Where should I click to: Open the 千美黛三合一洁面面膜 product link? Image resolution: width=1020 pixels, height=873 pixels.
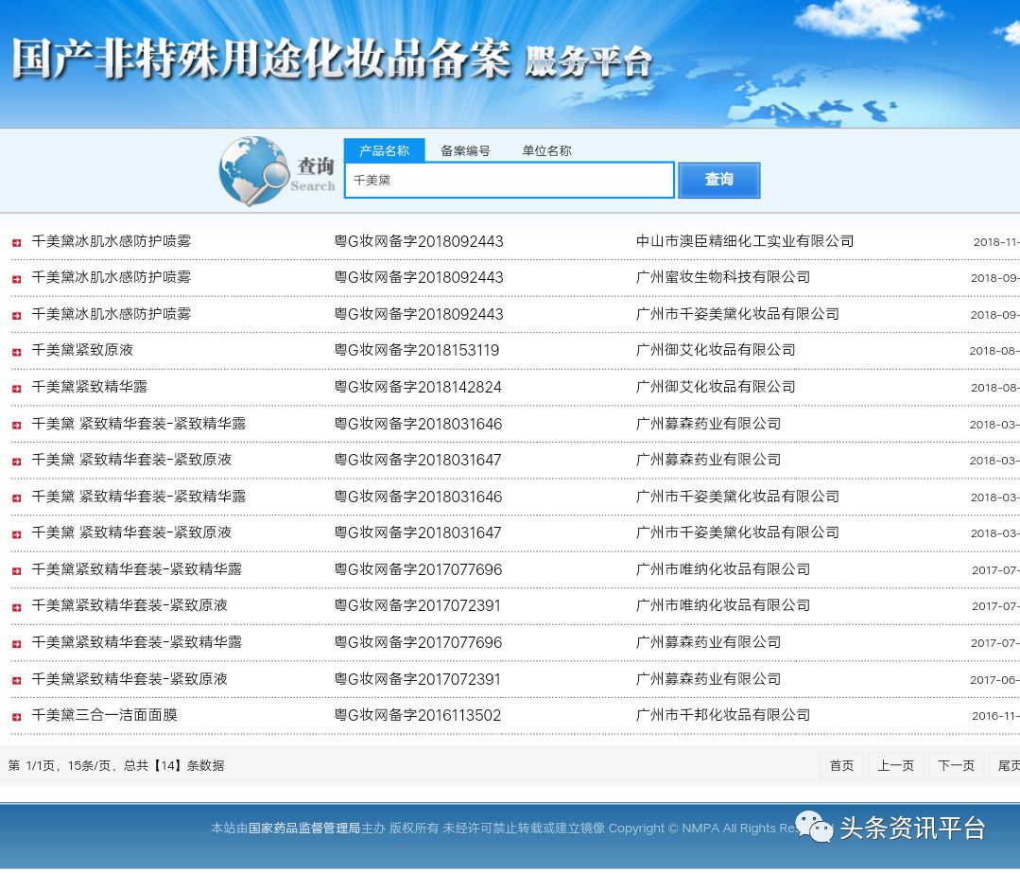pos(104,715)
